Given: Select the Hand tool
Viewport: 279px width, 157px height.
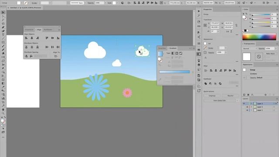Looking at the screenshot, I should 3,109.
